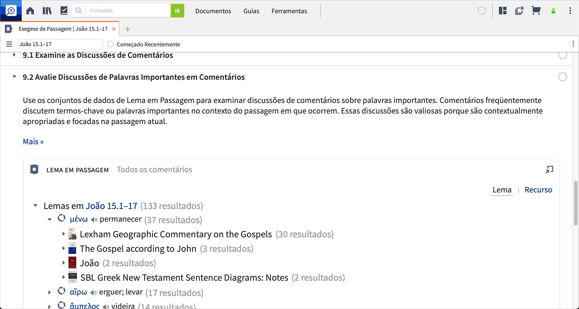Collapse the Lemas em João 15.1–17 list

pos(35,206)
